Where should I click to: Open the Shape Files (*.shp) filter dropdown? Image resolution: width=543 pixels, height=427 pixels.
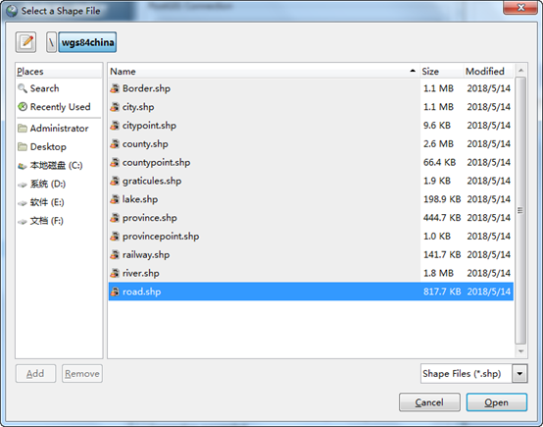click(519, 374)
